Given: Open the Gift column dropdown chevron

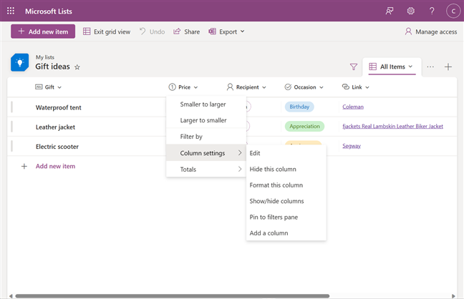Looking at the screenshot, I should pyautogui.click(x=59, y=87).
